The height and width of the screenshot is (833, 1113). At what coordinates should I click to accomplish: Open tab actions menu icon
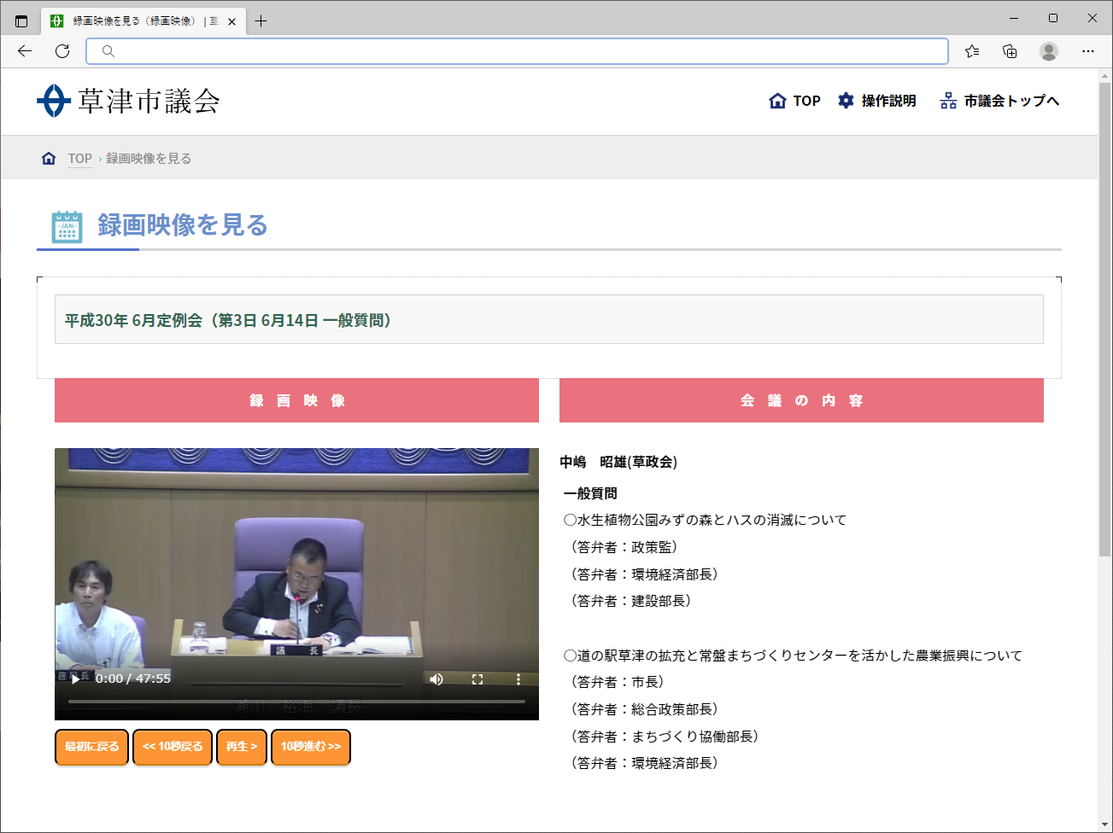tap(21, 21)
